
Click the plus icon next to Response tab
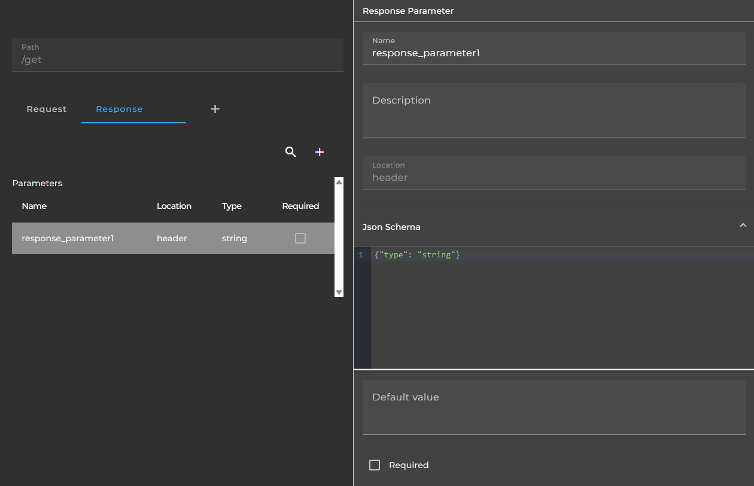tap(215, 109)
